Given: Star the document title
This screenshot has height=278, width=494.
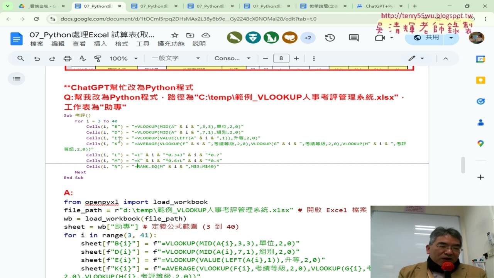Looking at the screenshot, I should point(175,35).
